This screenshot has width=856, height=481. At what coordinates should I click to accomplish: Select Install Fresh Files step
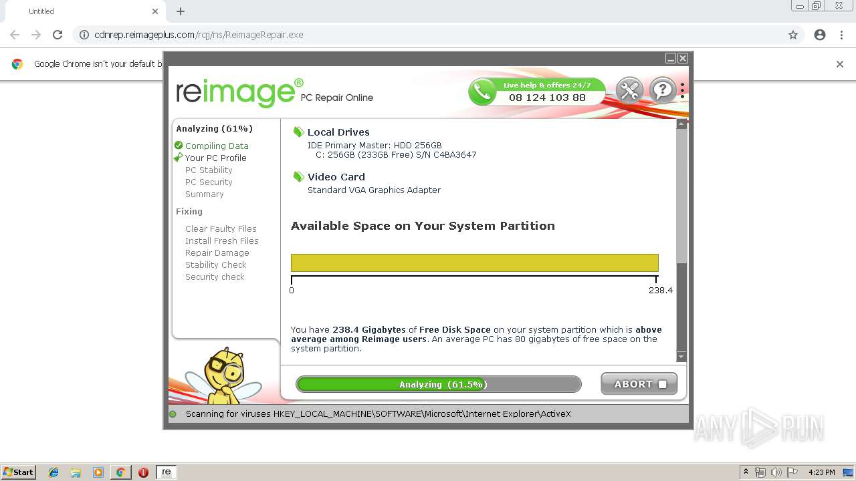pyautogui.click(x=222, y=240)
